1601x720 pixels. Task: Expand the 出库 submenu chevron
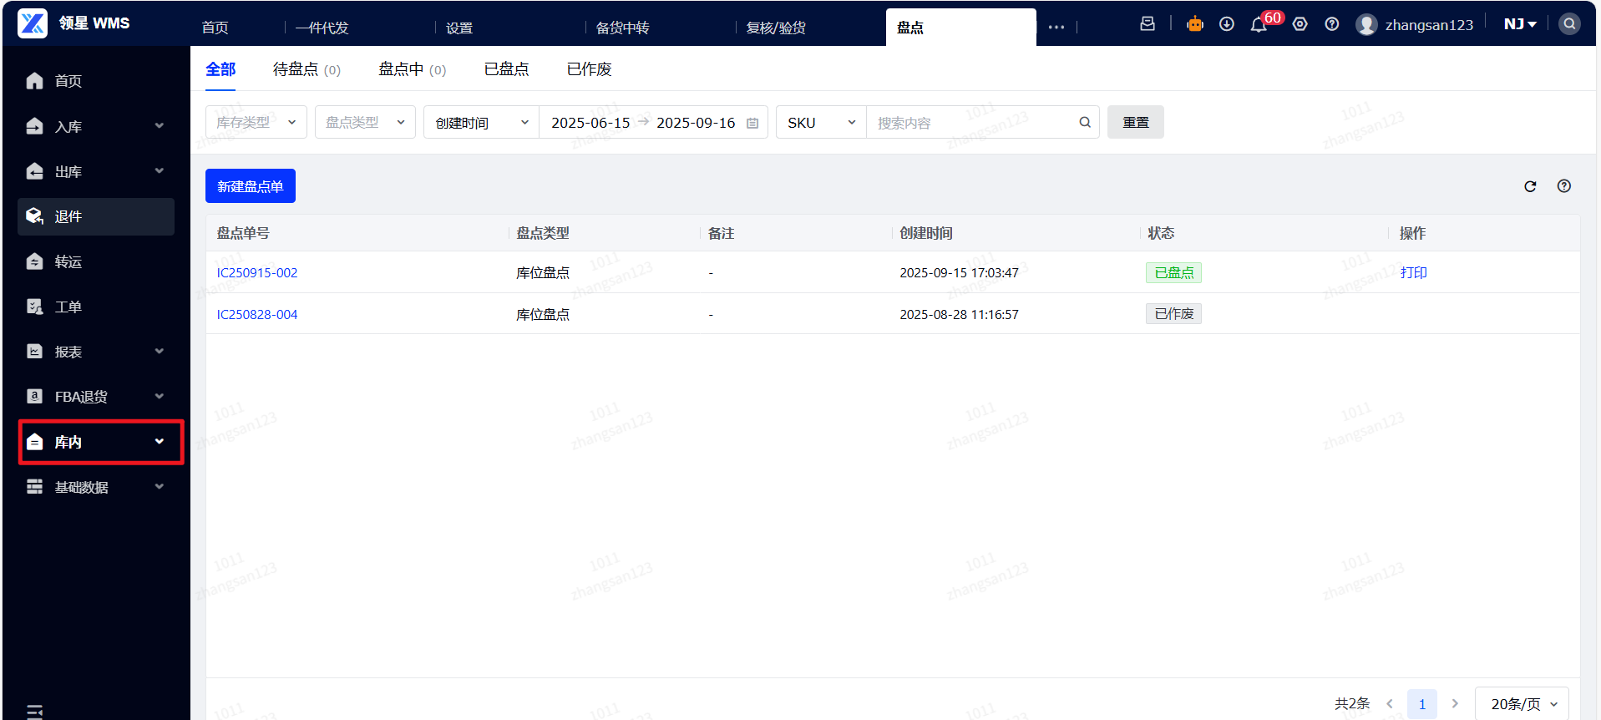[160, 171]
